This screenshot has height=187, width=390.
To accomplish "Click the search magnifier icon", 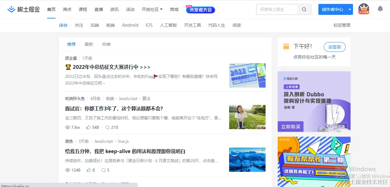I will (304, 9).
